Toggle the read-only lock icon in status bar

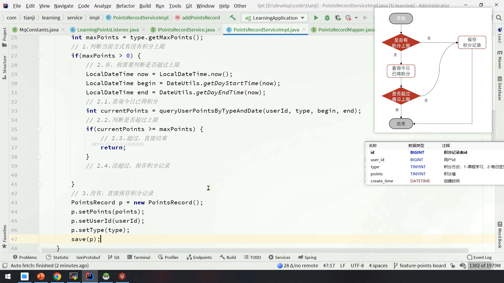tap(453, 265)
